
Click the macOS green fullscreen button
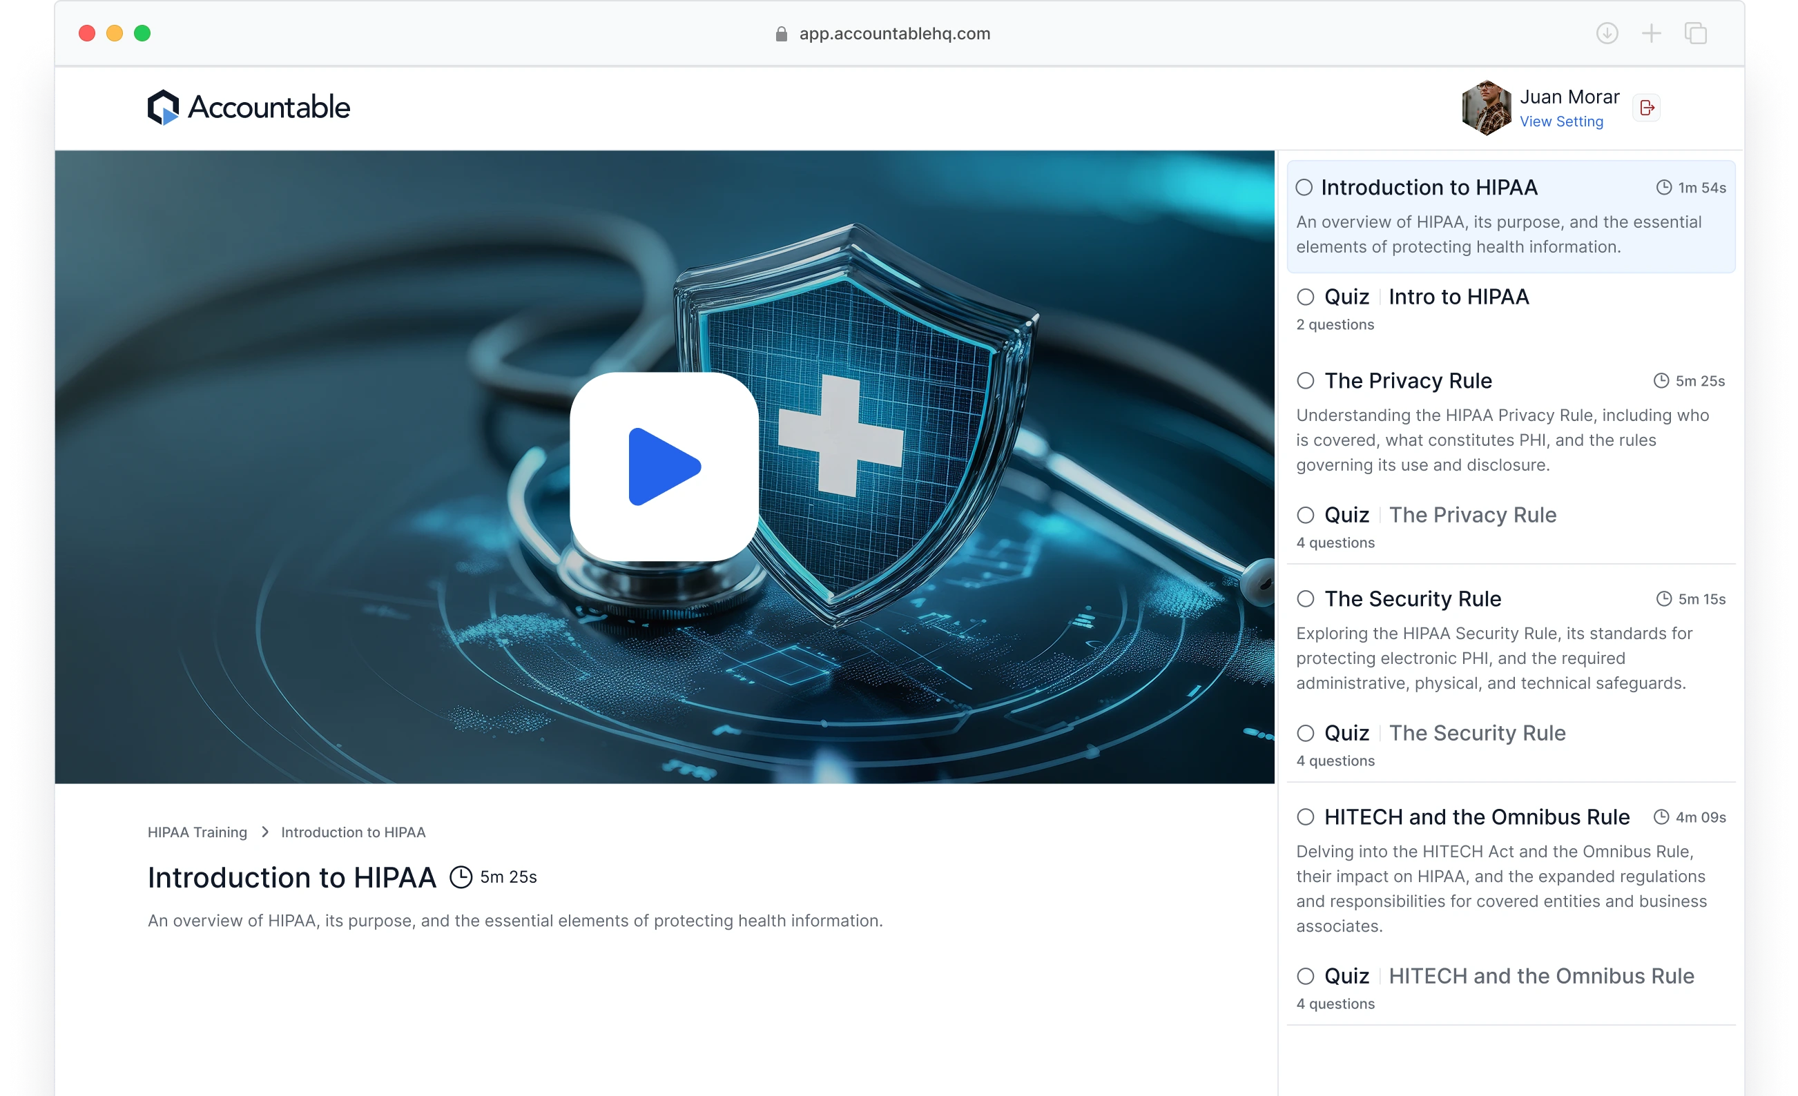click(142, 34)
